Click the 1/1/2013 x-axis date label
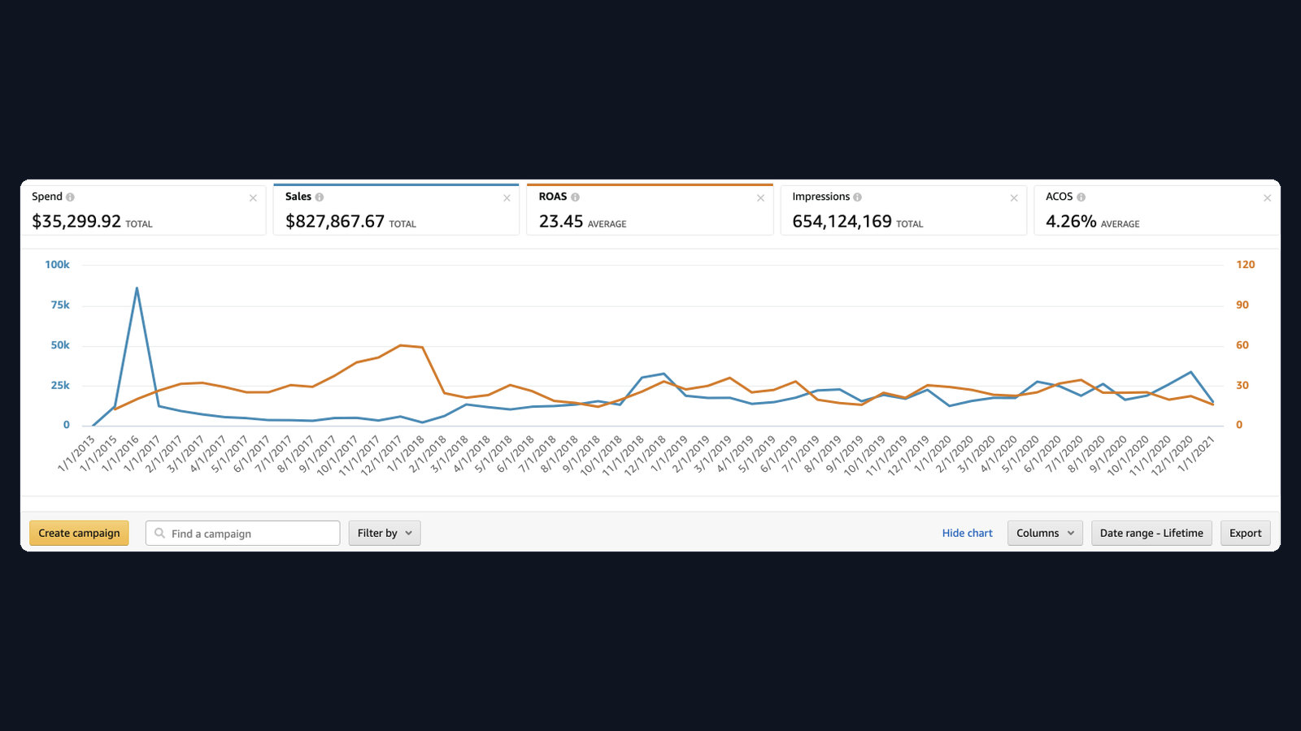The image size is (1301, 731). 76,453
